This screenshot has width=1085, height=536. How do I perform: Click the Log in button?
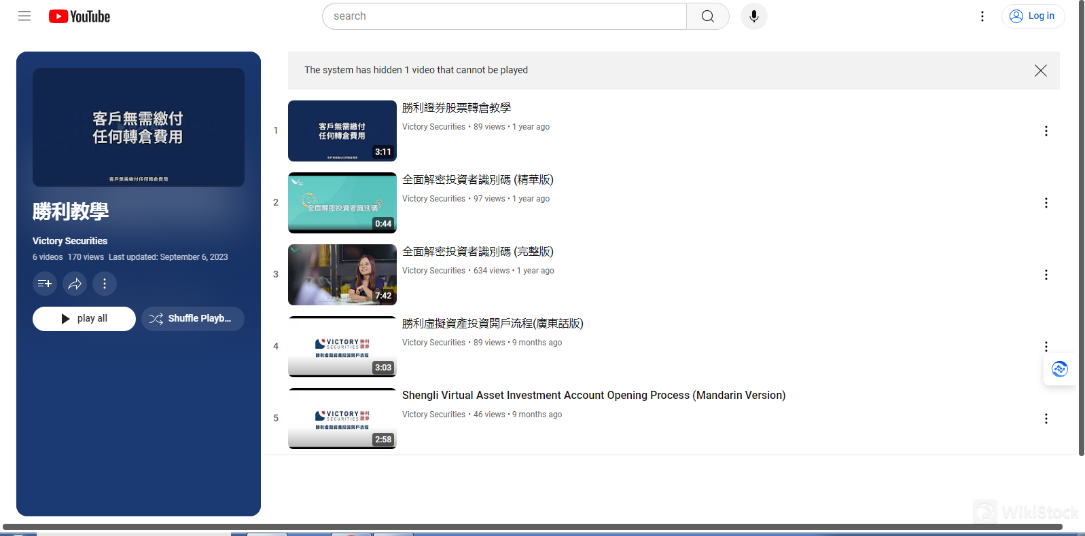[1033, 16]
